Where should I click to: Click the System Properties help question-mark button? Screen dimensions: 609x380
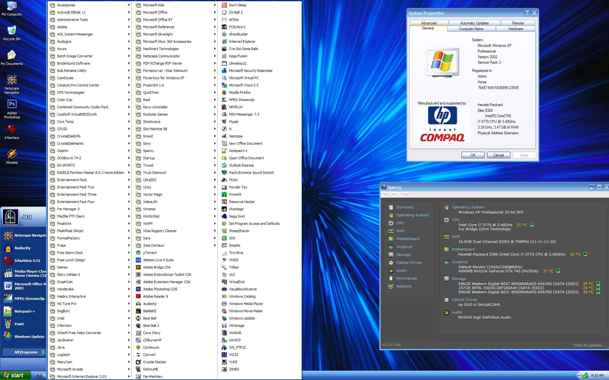coord(527,13)
